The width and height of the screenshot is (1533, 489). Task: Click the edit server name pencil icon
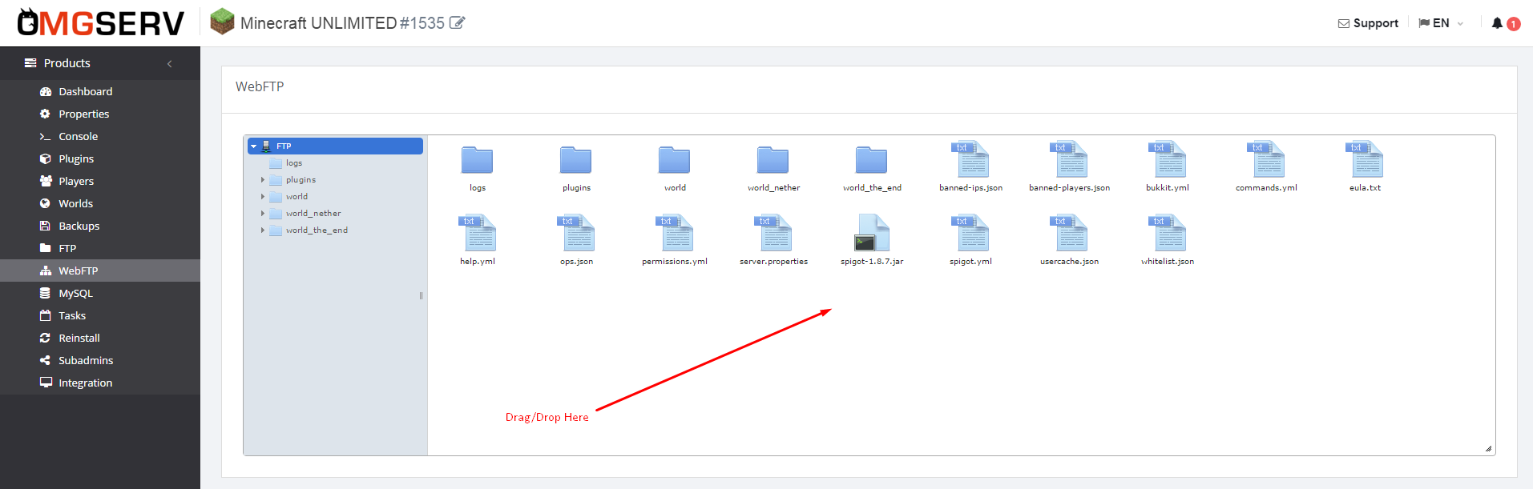pyautogui.click(x=457, y=23)
